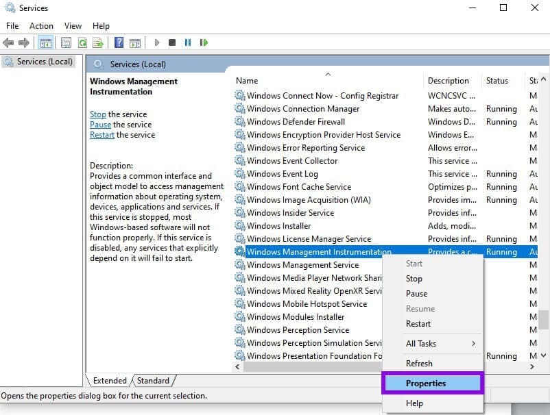Click the blue Help question mark icon
Viewport: 550px width, 415px height.
(x=119, y=42)
